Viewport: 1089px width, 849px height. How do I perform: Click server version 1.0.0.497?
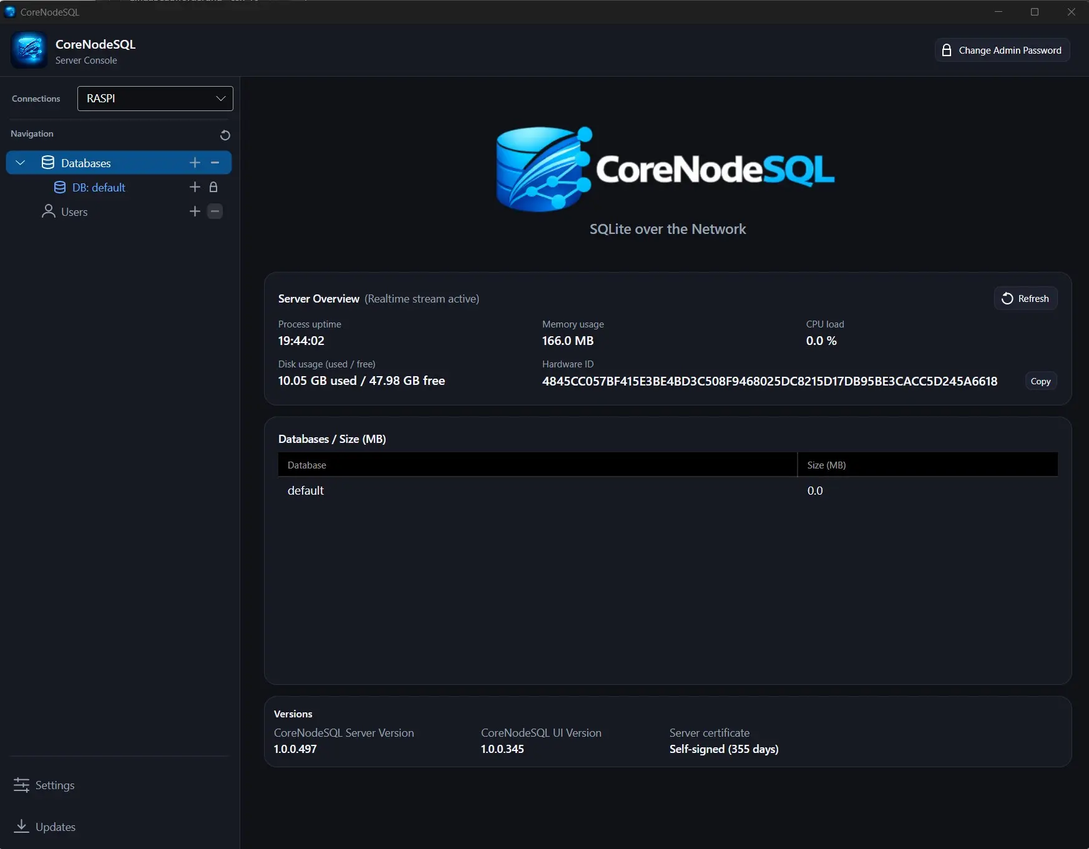(295, 749)
